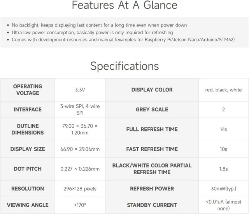The image size is (249, 214).
Task: Select the 66.90 × 29.06mm display size value
Action: point(80,149)
